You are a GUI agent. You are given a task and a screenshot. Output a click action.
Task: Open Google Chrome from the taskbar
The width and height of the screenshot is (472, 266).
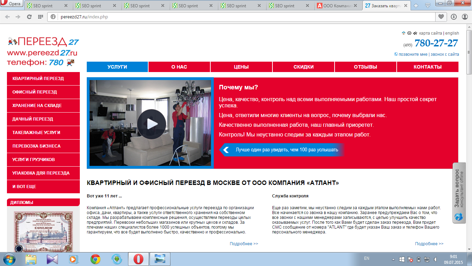click(95, 259)
